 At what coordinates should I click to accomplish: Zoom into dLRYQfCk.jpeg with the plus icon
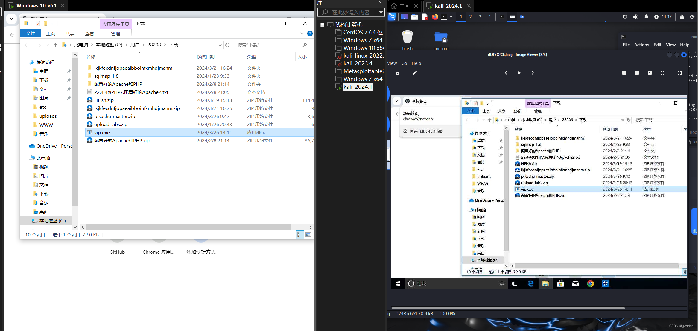[624, 73]
